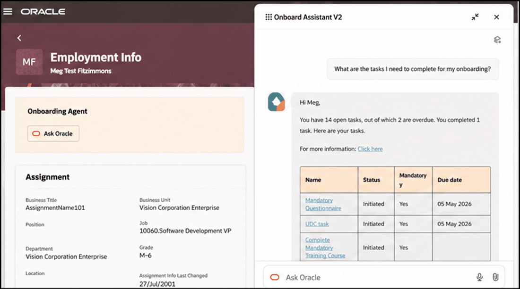Viewport: 520px width, 289px height.
Task: Click the Name column header
Action: pos(329,180)
